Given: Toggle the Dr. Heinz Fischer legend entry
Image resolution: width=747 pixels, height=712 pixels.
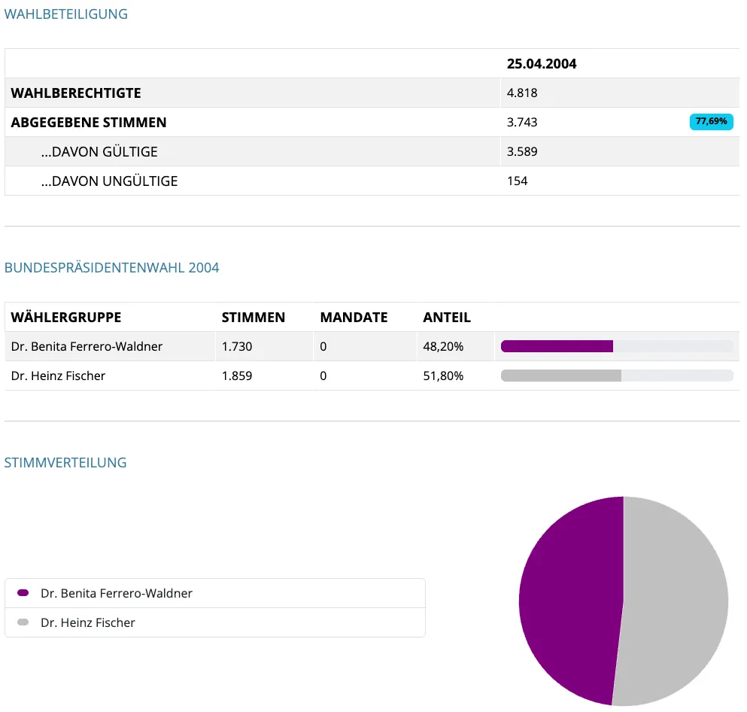Looking at the screenshot, I should [x=215, y=623].
